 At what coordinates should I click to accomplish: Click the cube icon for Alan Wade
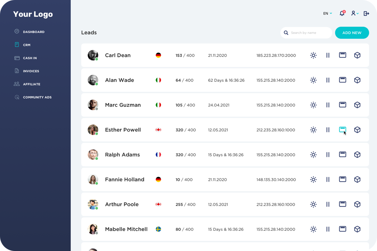tap(357, 80)
